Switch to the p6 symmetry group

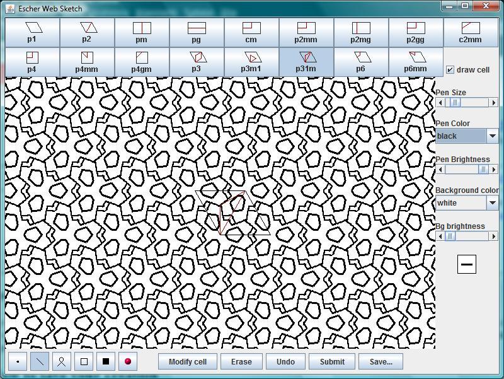(361, 62)
